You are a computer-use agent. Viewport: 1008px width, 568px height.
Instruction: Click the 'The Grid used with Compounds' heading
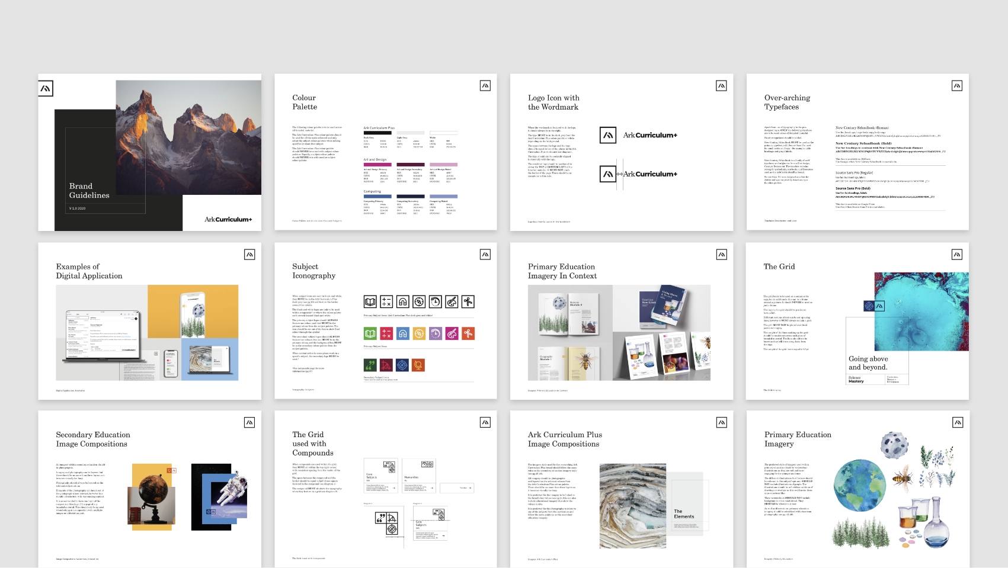coord(313,444)
